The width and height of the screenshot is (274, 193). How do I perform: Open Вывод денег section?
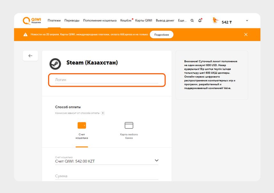165,21
